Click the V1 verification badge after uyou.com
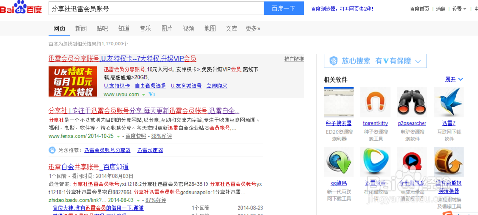This screenshot has width=478, height=215. (152, 95)
